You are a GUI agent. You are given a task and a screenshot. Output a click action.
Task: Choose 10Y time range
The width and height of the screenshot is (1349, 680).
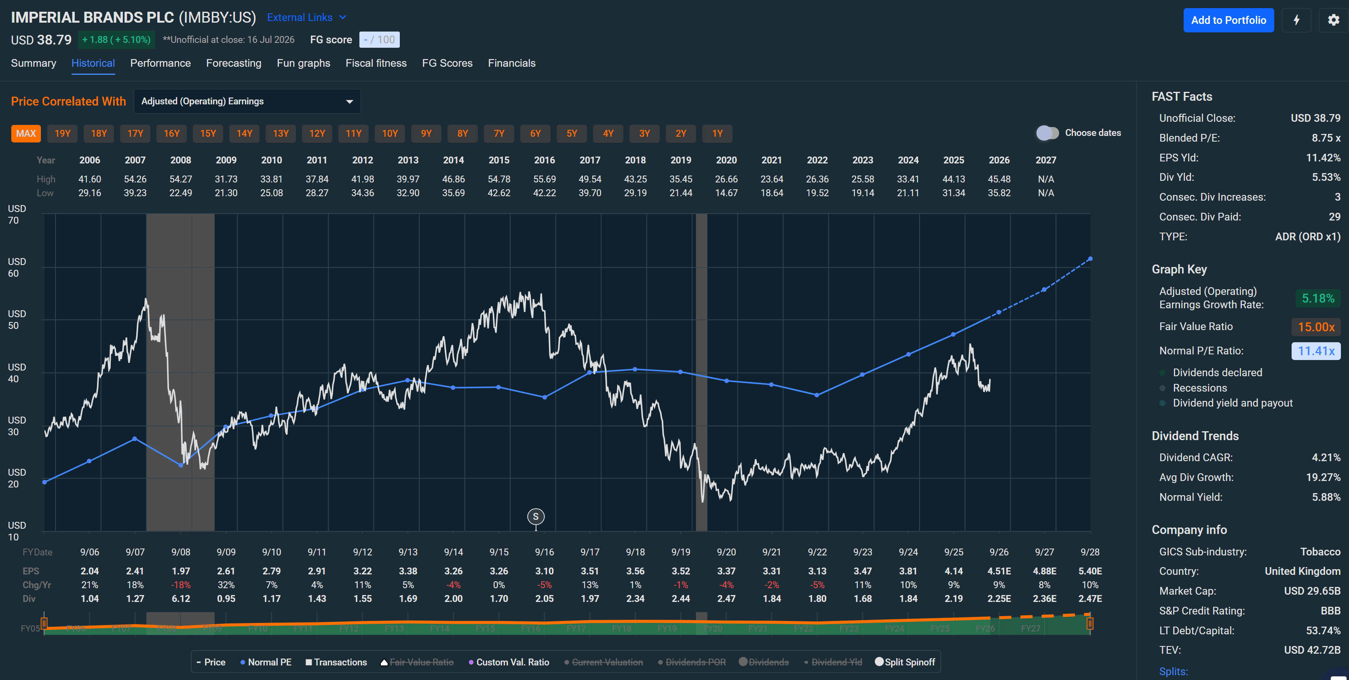tap(390, 133)
